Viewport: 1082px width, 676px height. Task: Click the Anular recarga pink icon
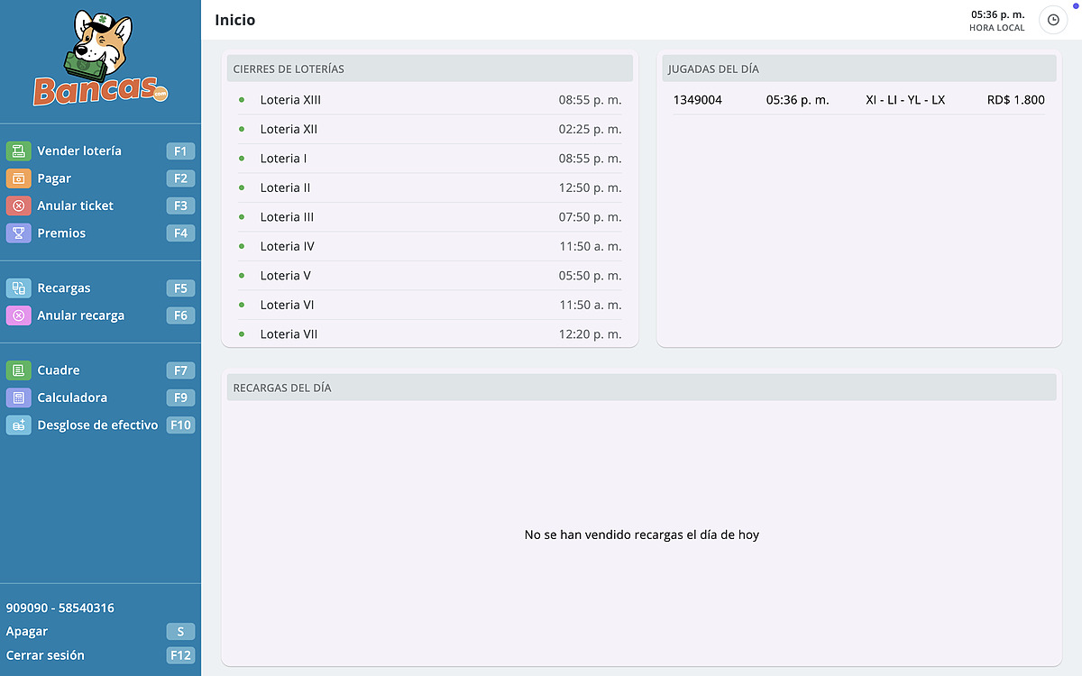point(20,315)
